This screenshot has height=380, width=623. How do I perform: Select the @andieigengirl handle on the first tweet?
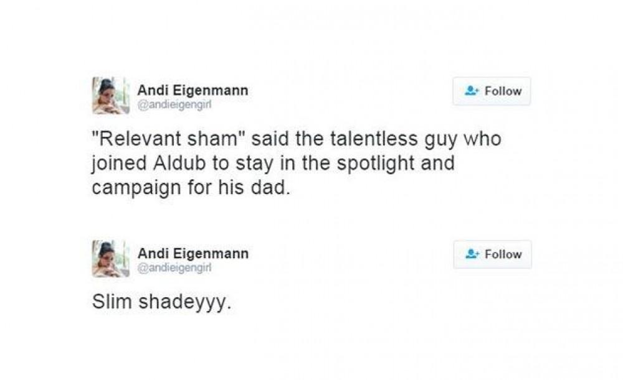(174, 104)
